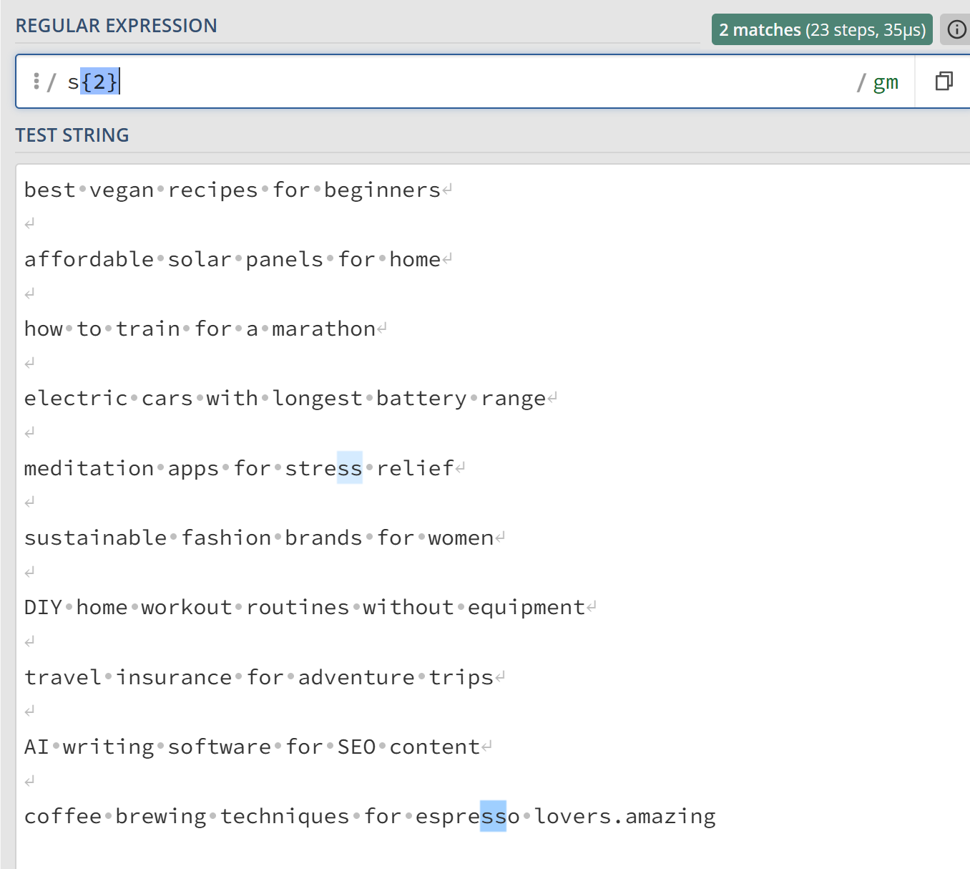Copy the regular expression using the copy icon
The image size is (970, 869).
(944, 81)
